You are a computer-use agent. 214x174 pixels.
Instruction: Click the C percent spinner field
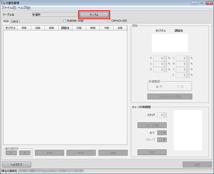coord(183,58)
